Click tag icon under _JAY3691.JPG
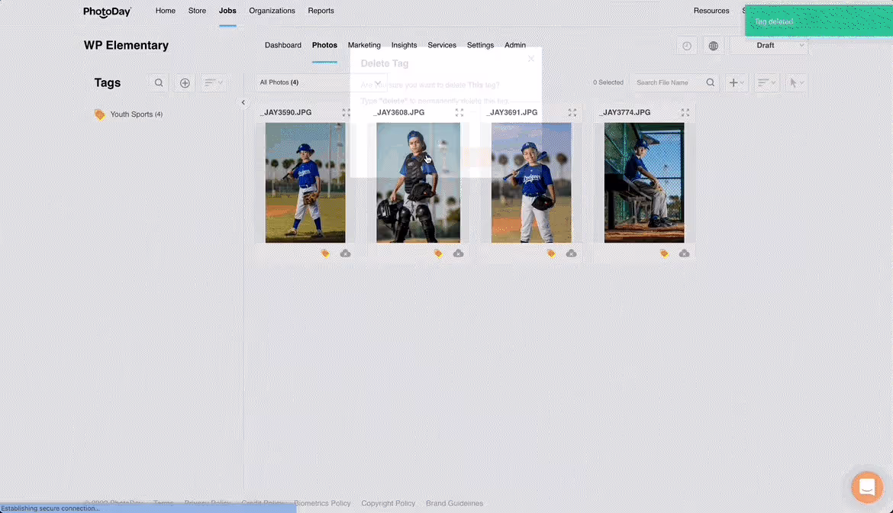Image resolution: width=893 pixels, height=513 pixels. [x=551, y=253]
